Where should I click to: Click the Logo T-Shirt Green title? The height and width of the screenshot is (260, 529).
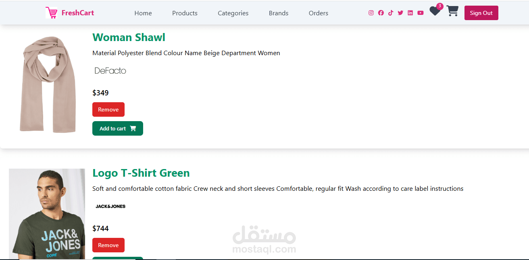point(141,173)
